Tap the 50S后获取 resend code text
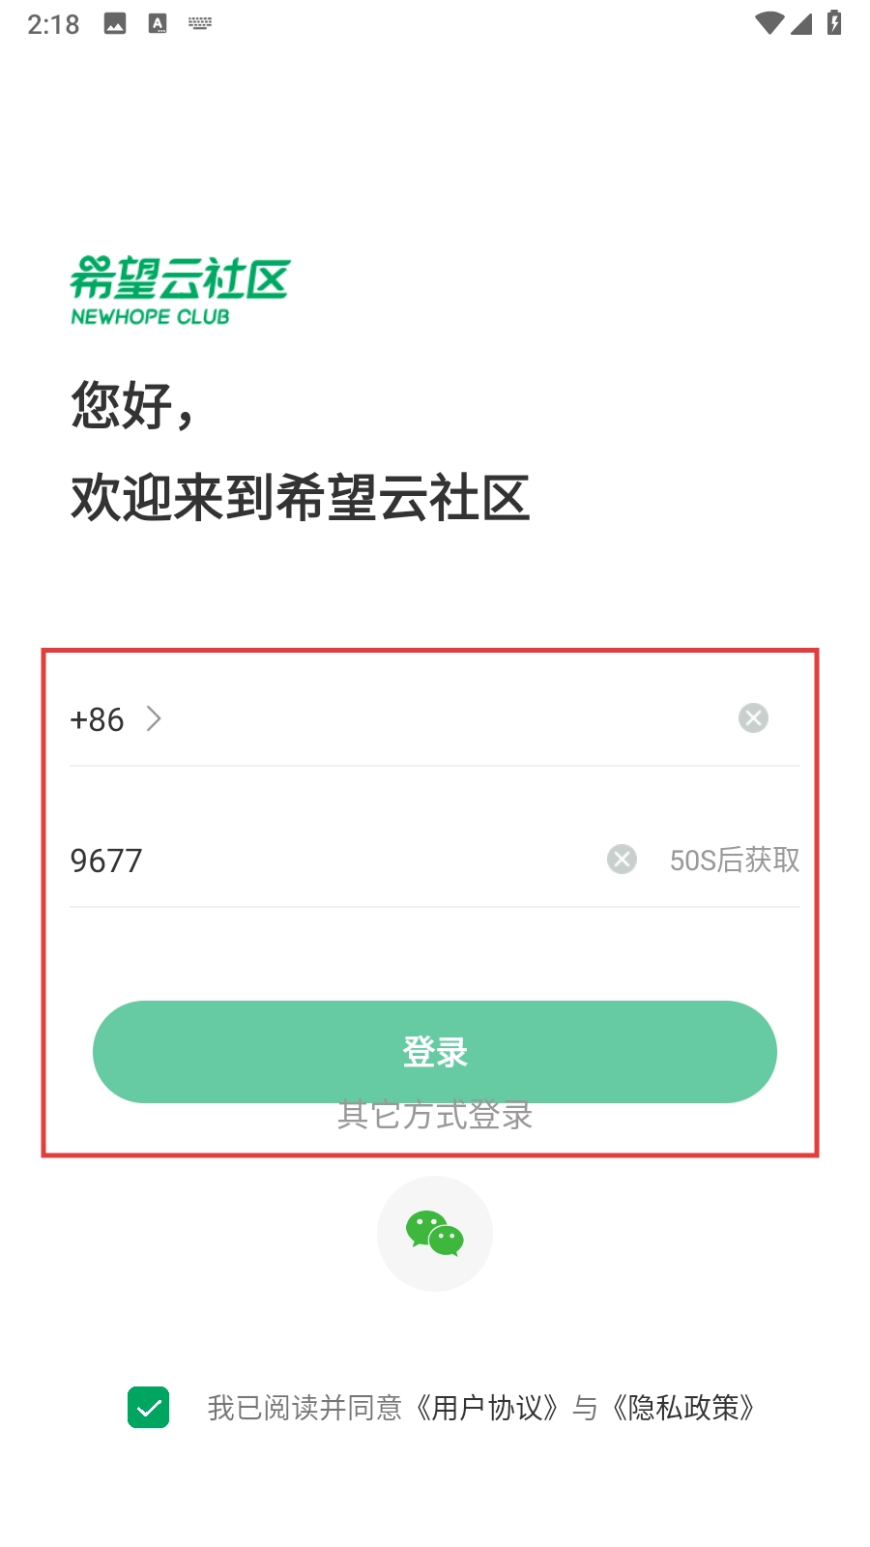Viewport: 870px width, 1547px height. (x=735, y=860)
